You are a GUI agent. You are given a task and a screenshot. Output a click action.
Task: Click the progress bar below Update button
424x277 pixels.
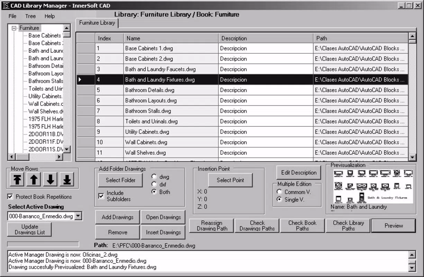(x=43, y=244)
